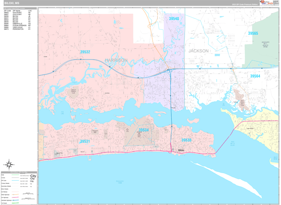Click the orange State Highways sample in legend
The image size is (281, 205).
(x=15, y=194)
